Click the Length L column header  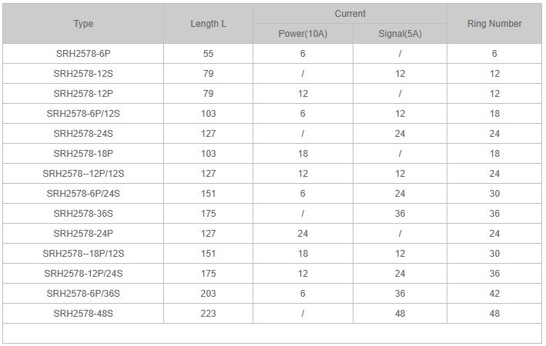click(208, 24)
